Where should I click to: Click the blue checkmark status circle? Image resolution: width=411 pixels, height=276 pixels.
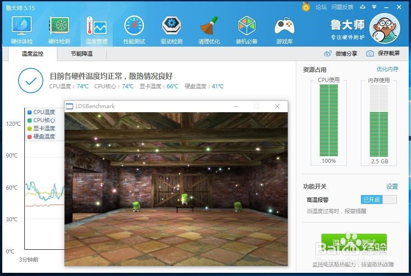click(31, 81)
